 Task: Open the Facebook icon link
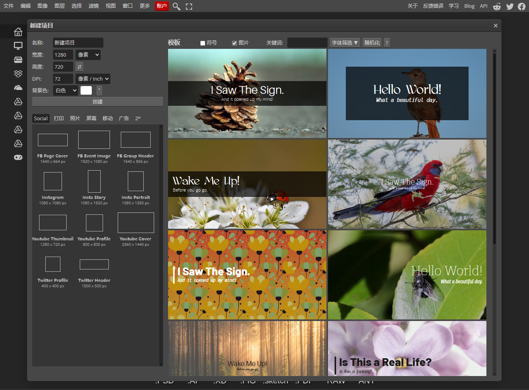pos(522,6)
